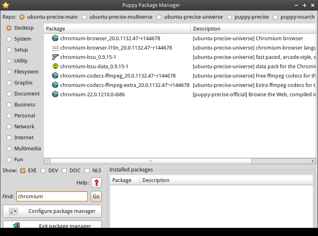Sort by the Package column header in top list
Viewport: 318px width, 236px height.
[117, 29]
